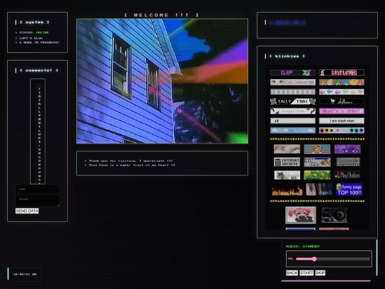
Task: Click the yellow flowers field button
Action: coord(317,176)
